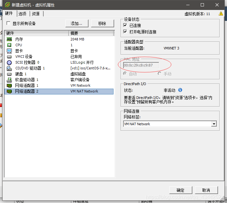This screenshot has width=227, height=203.
Task: Select the VMCI 设备 row
Action: point(59,57)
